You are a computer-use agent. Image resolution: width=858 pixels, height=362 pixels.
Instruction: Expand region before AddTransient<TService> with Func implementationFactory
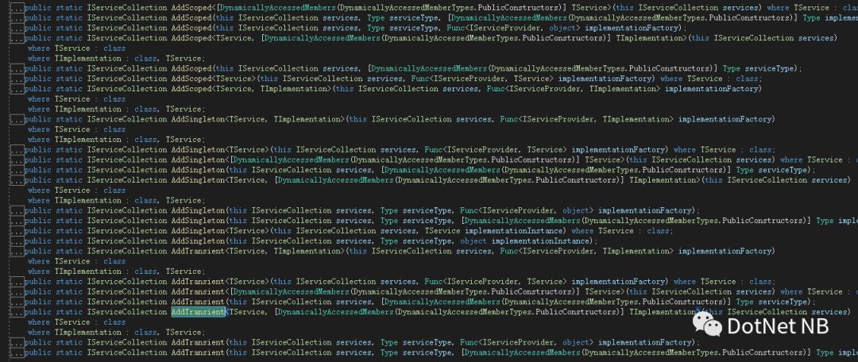click(17, 282)
